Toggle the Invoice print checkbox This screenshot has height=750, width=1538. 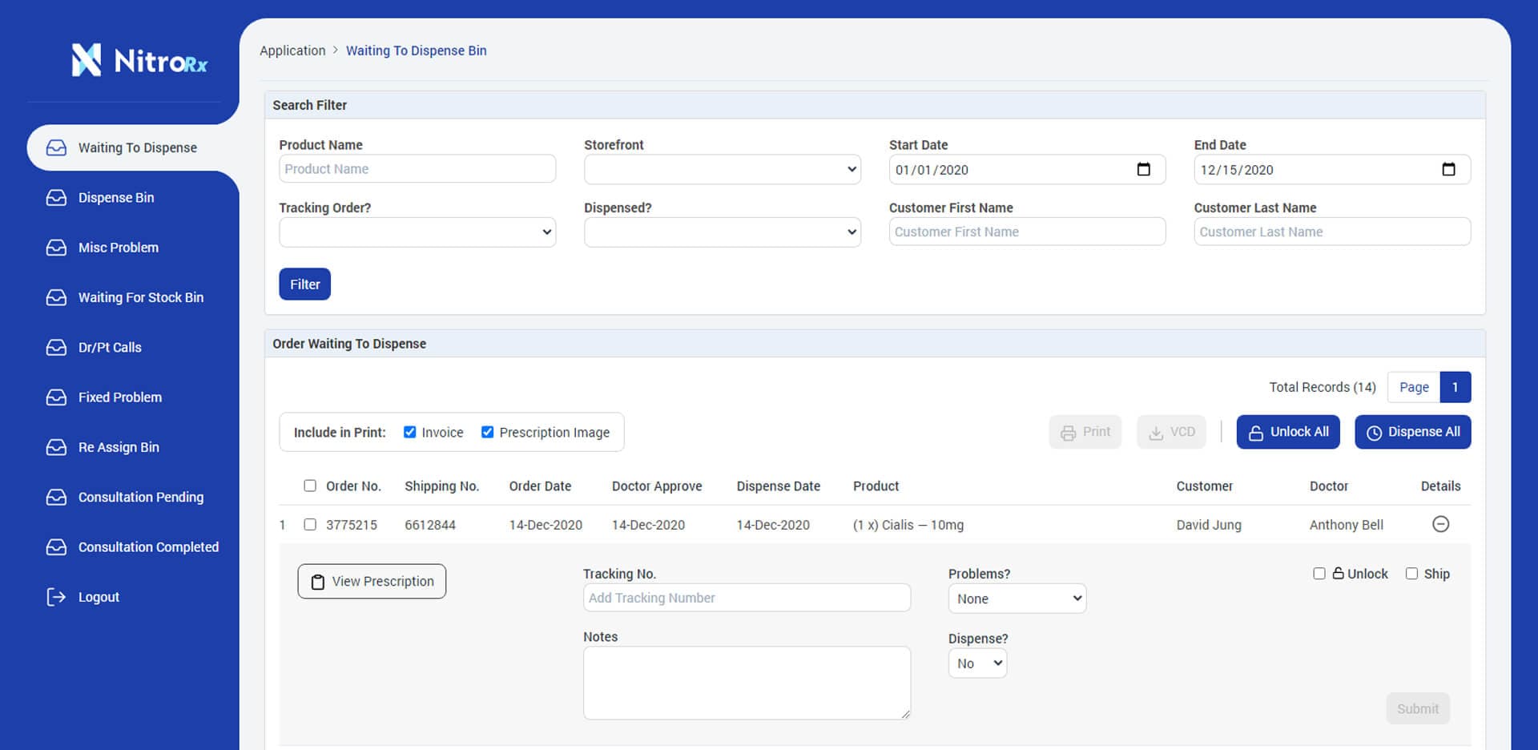pos(410,432)
